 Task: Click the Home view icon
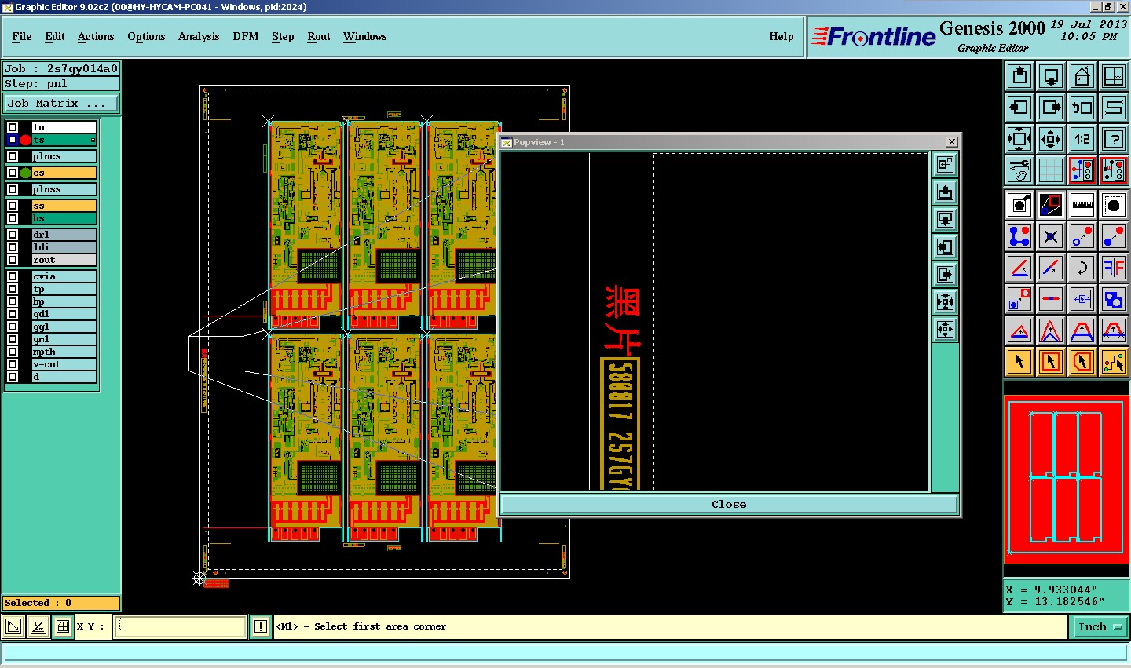tap(1082, 76)
